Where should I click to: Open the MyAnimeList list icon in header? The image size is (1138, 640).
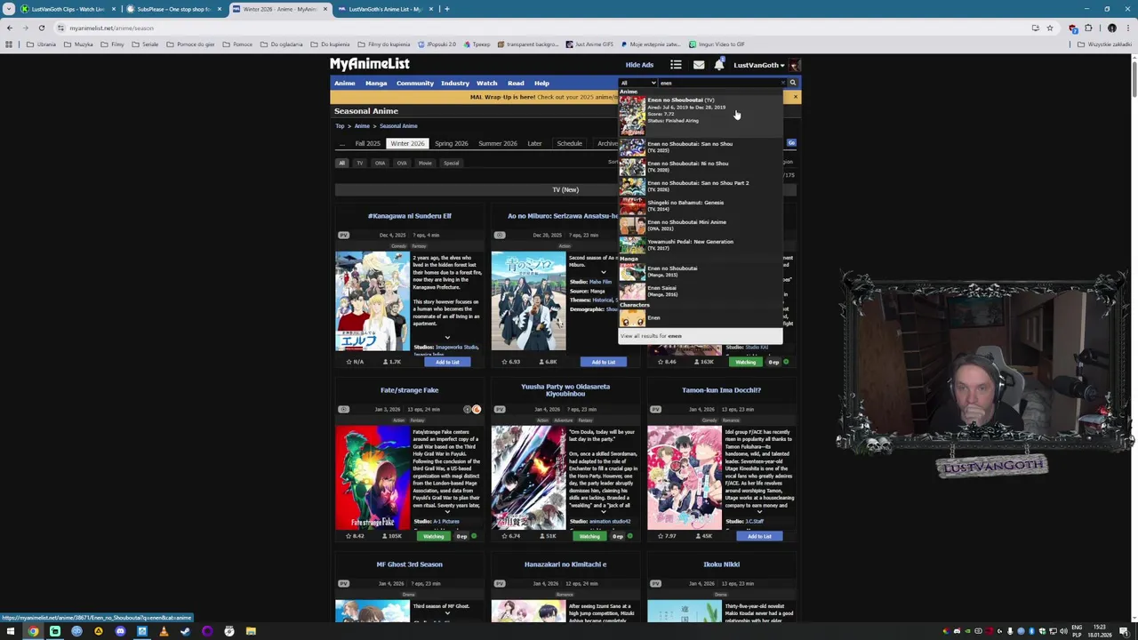coord(676,65)
